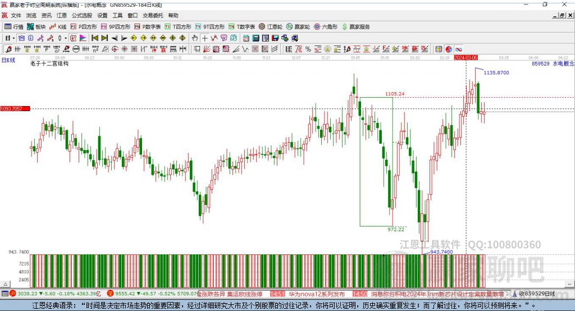Jump to the first bar icon
Image resolution: width=575 pixels, height=311 pixels.
tap(94, 38)
